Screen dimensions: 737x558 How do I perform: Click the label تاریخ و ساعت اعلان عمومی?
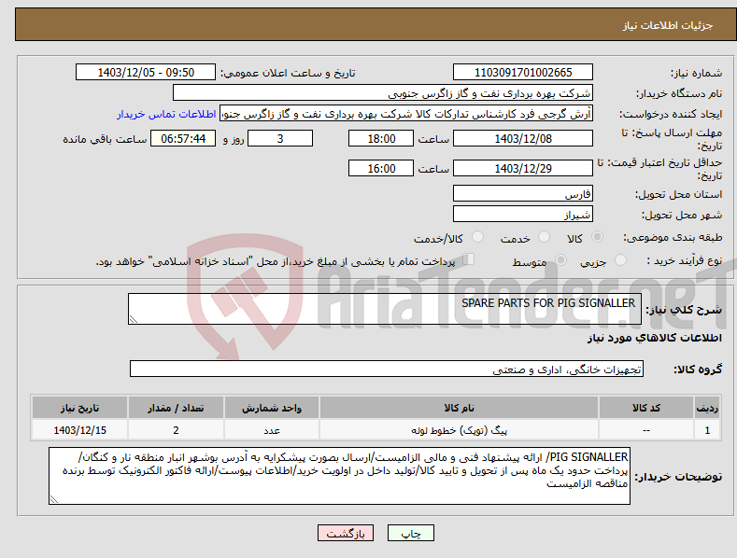coord(288,73)
